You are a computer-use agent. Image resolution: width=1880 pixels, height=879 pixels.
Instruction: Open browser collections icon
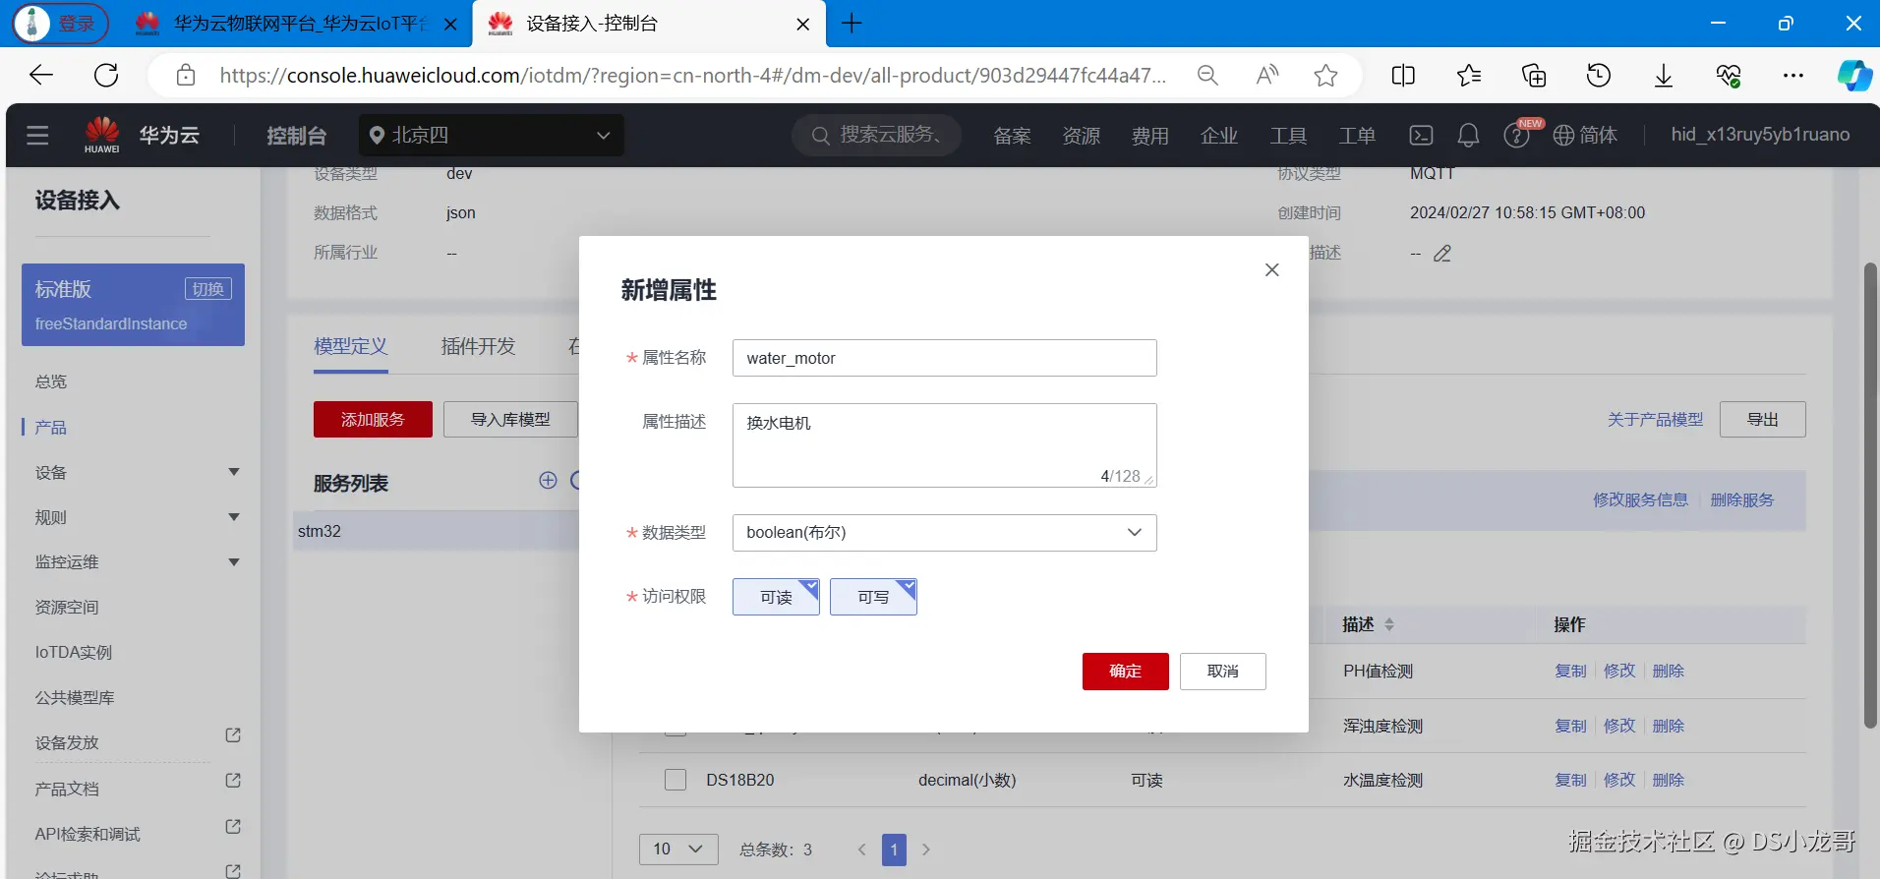[x=1534, y=75]
